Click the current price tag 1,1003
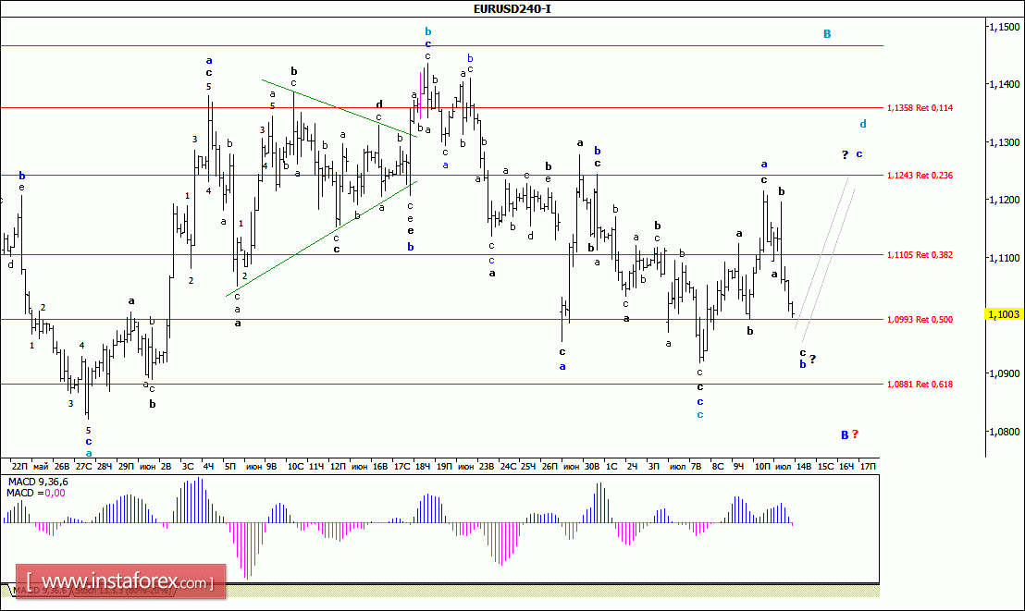 (x=1004, y=314)
